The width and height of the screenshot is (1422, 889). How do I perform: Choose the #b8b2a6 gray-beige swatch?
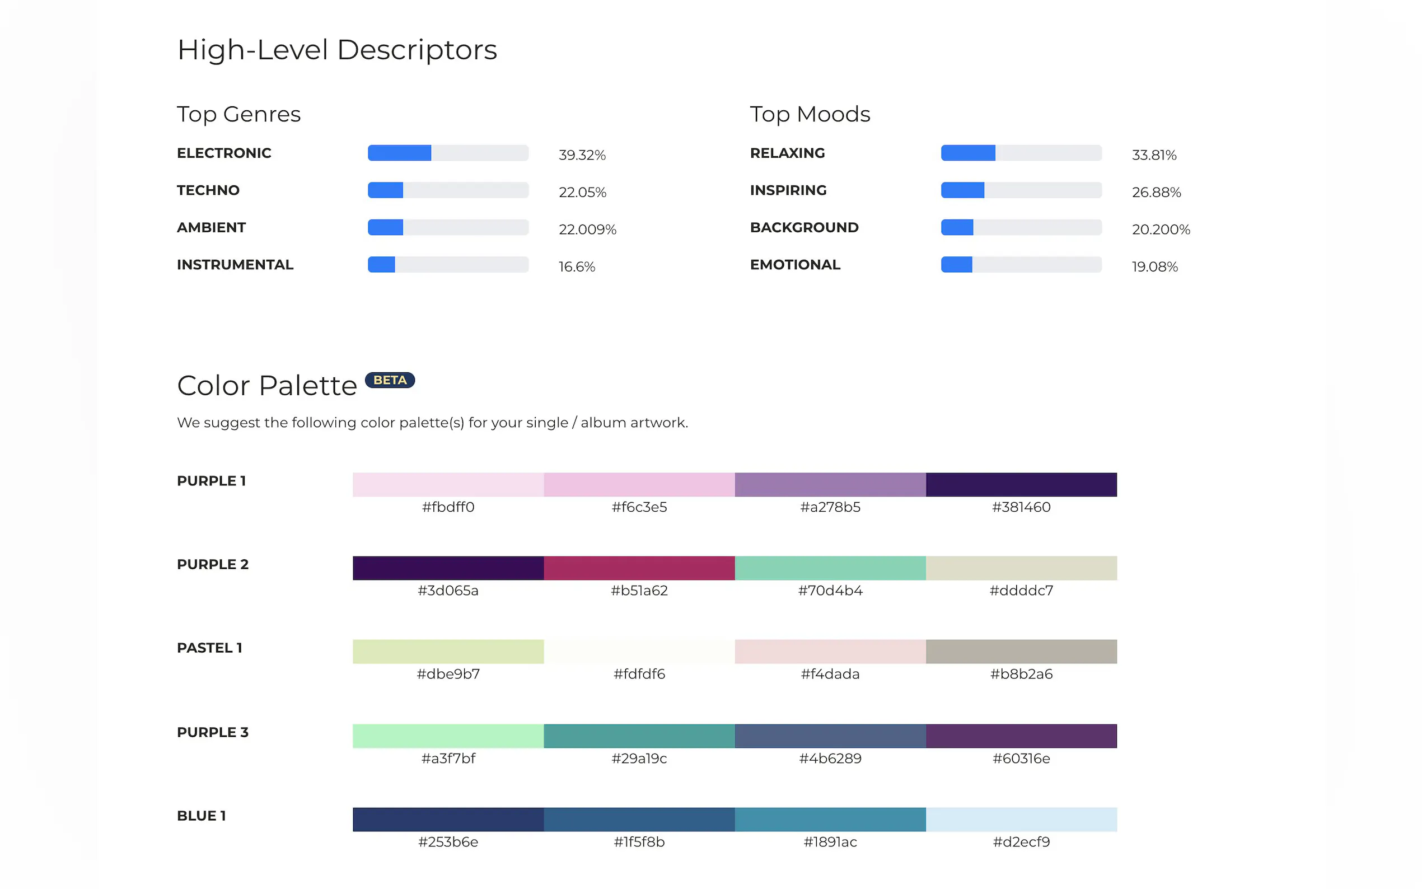coord(1021,652)
